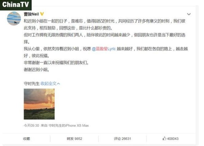Click the 守时先生 signature text
The width and height of the screenshot is (204, 146).
(32, 84)
